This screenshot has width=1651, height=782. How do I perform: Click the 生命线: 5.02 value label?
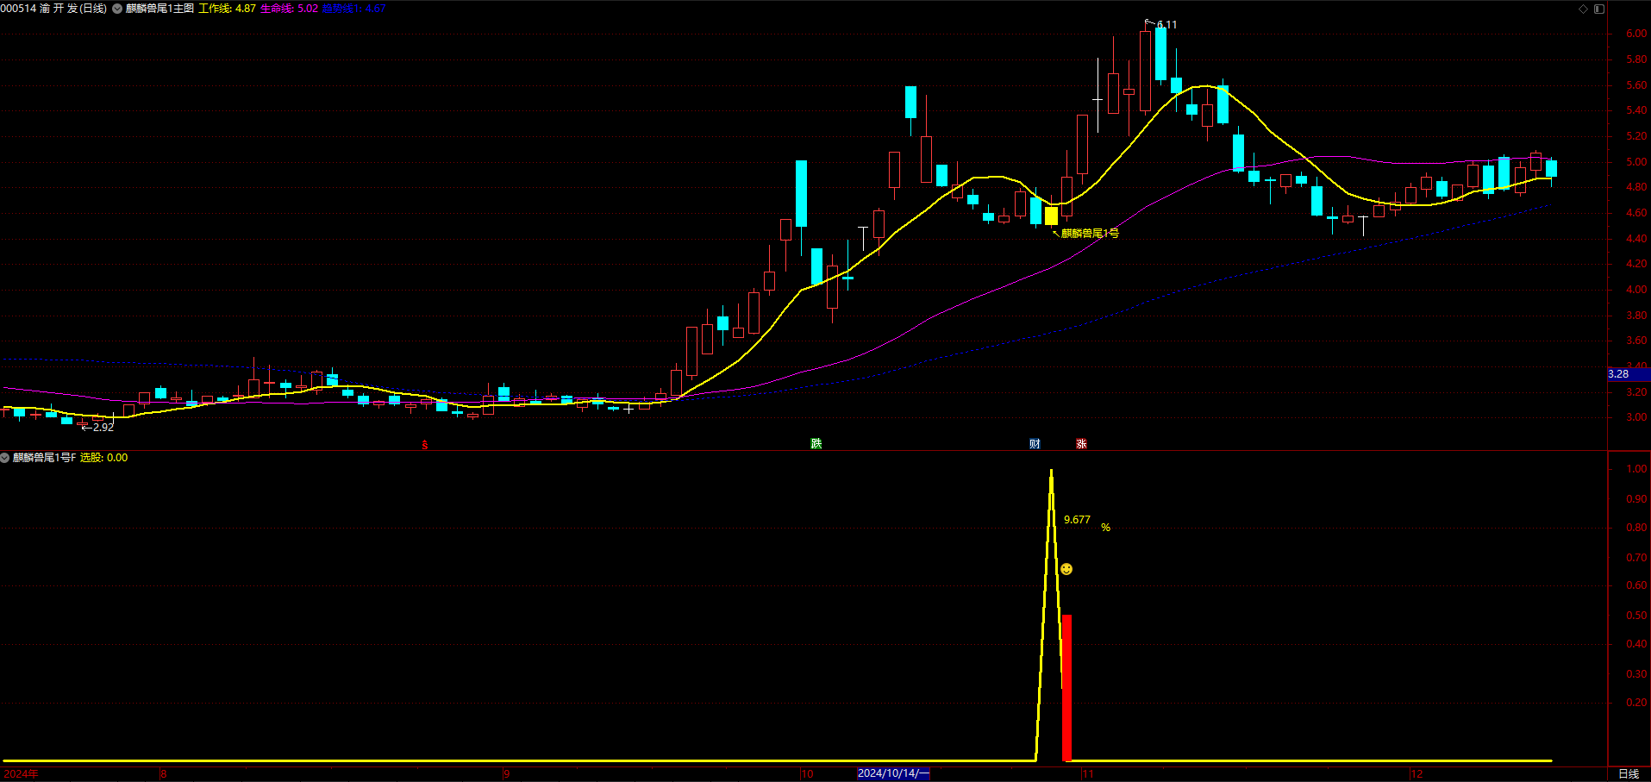pyautogui.click(x=289, y=9)
